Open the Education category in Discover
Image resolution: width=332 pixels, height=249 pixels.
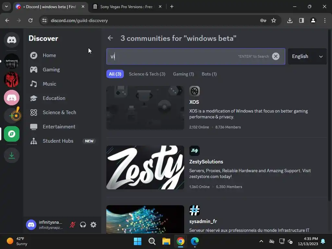(x=63, y=98)
